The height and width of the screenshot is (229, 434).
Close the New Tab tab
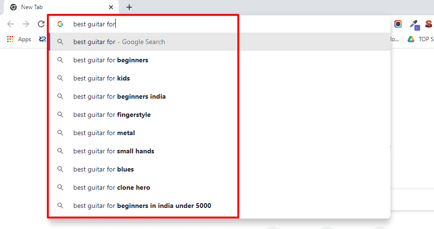[111, 7]
